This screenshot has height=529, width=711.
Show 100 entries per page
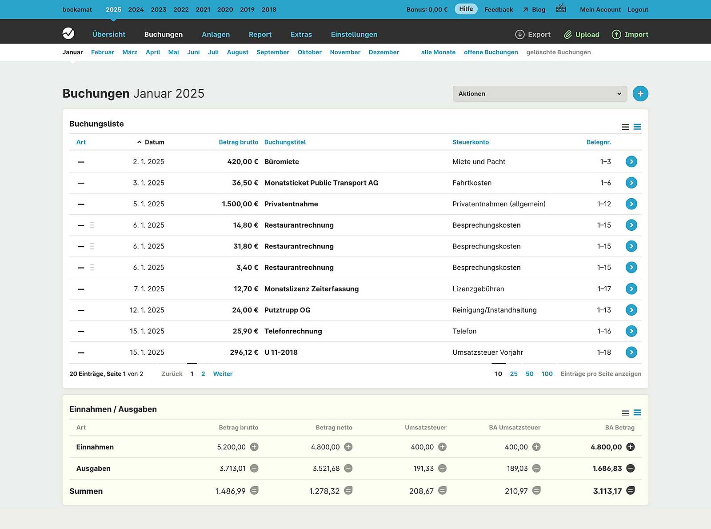547,374
